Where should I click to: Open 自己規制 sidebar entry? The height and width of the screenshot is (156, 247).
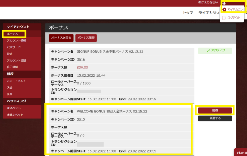tap(12, 67)
